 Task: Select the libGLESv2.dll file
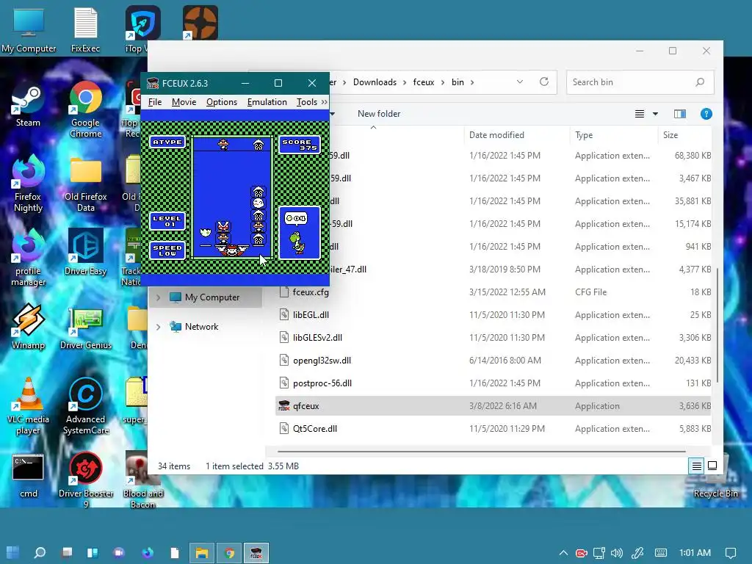494,338
